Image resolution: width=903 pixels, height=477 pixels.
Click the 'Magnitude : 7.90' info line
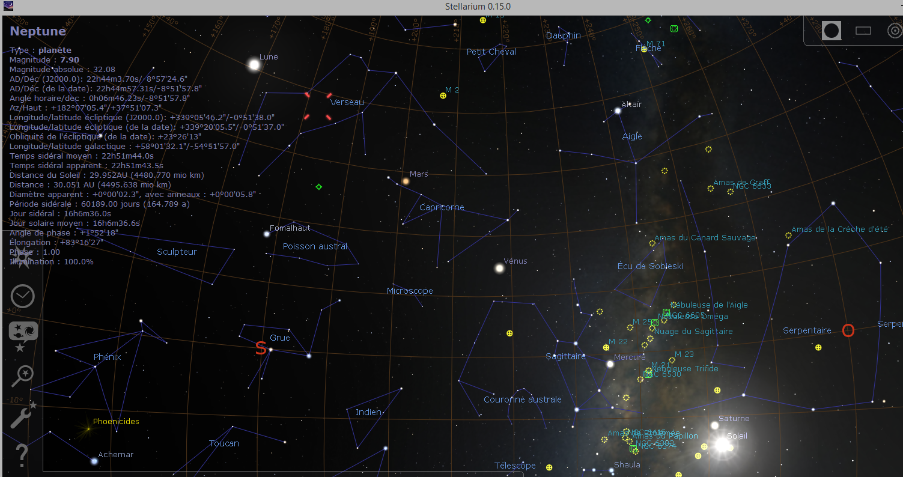[44, 60]
